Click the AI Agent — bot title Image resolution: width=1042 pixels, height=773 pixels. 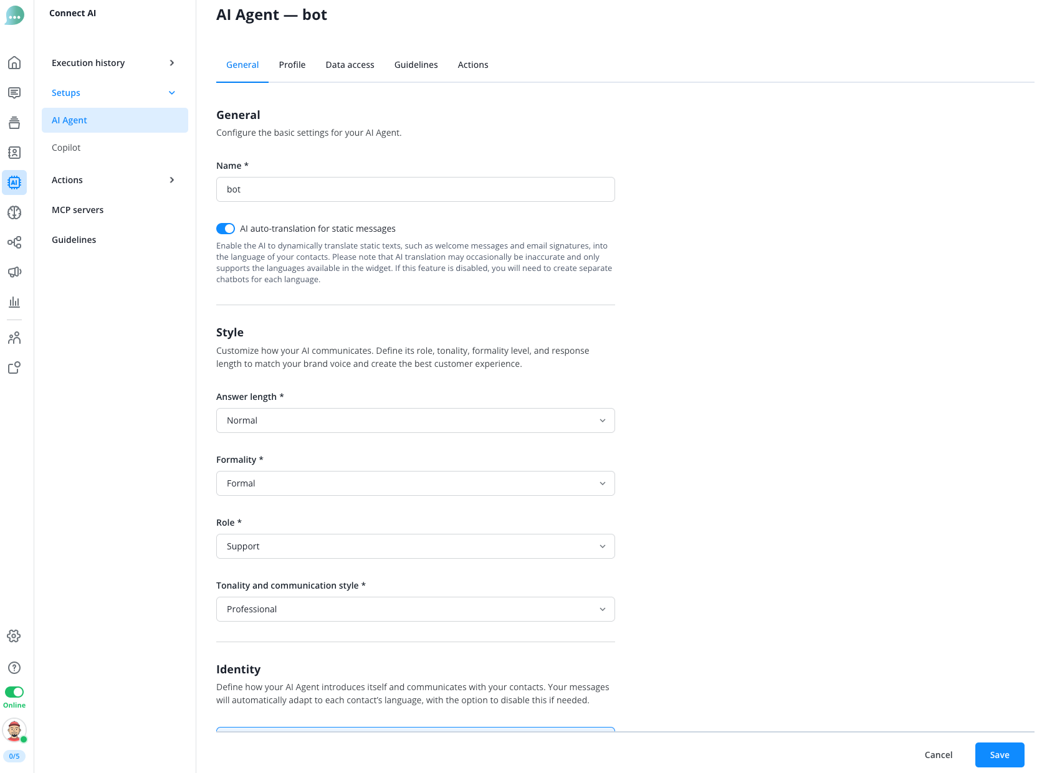tap(272, 15)
